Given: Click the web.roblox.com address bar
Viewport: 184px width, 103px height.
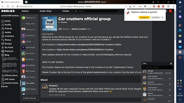Looking at the screenshot, I should [x=26, y=7].
